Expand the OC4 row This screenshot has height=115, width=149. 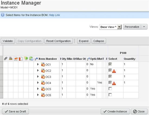[x=38, y=83]
